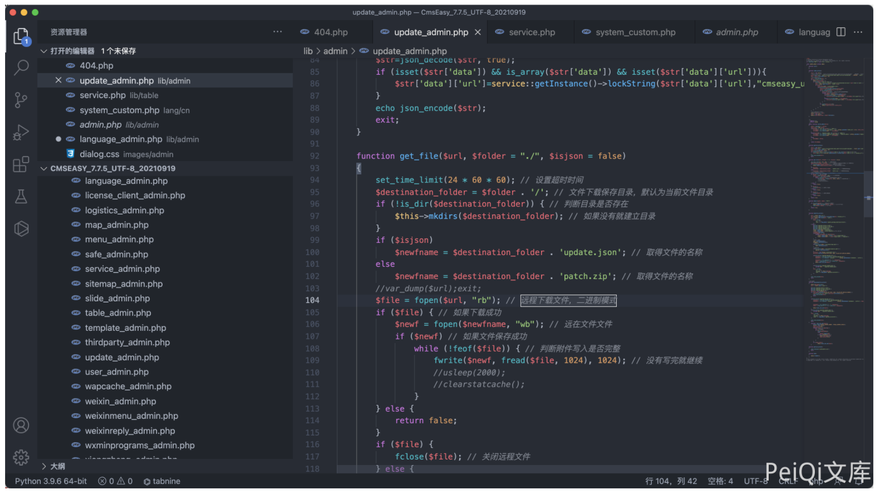This screenshot has height=495, width=883.
Task: Select Python 3.9.6 64-bit interpreter
Action: [x=51, y=481]
